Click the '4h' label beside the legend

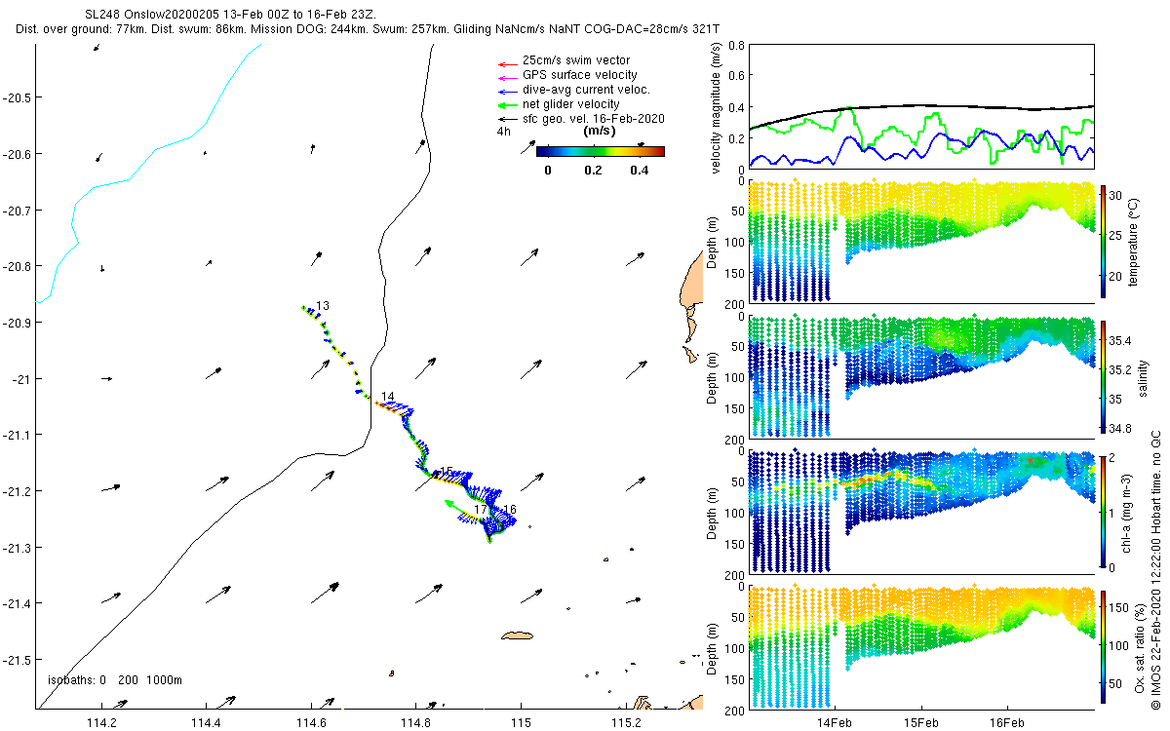click(x=503, y=131)
